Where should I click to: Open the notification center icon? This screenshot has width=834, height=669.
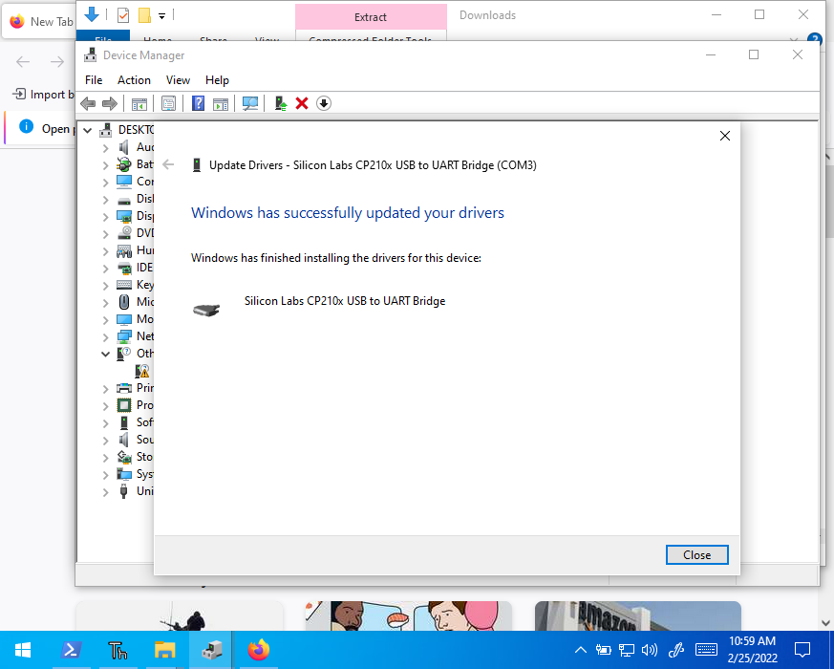802,650
